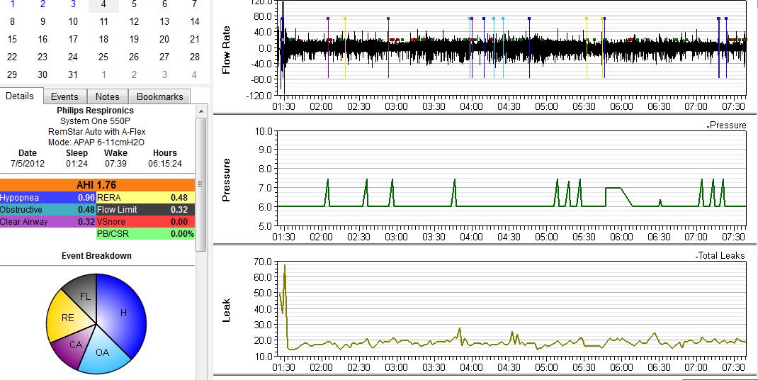The height and width of the screenshot is (380, 758).
Task: Click calendar date 18
Action: 103,39
